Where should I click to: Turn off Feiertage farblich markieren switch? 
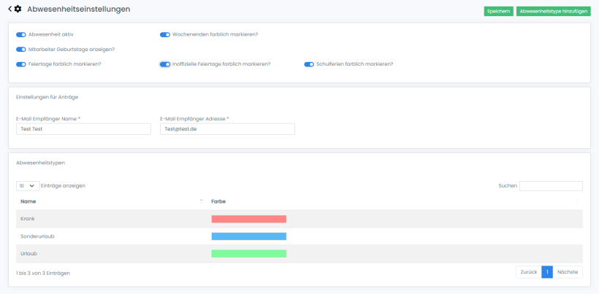(x=21, y=64)
